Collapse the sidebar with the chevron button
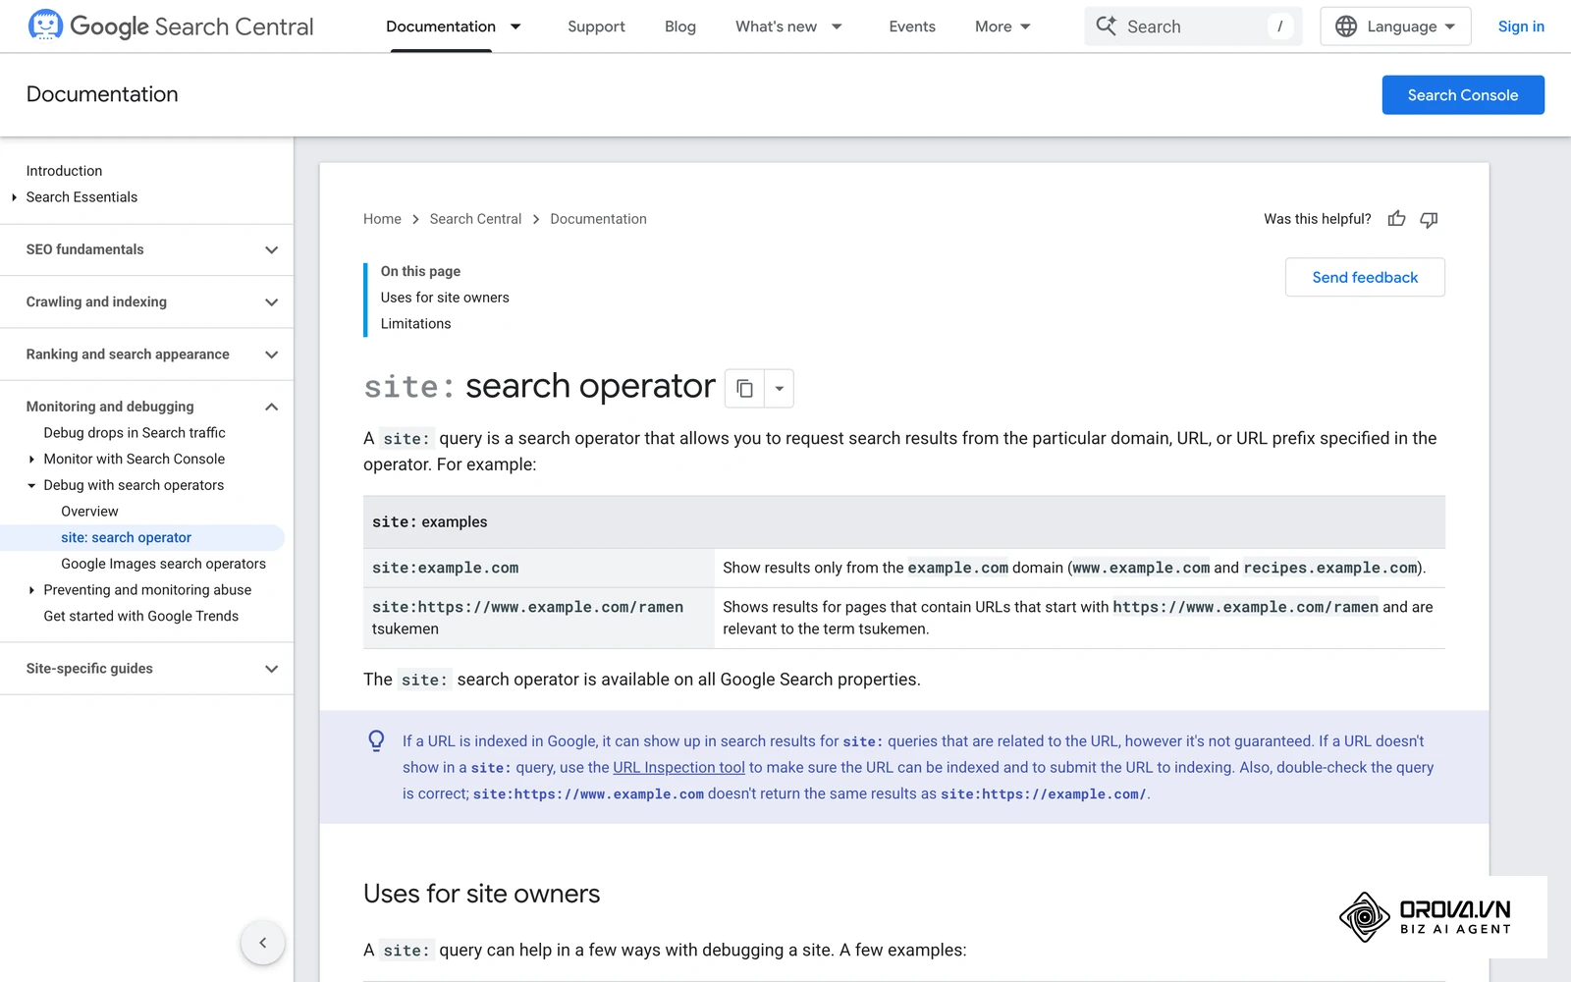This screenshot has height=982, width=1571. point(262,943)
